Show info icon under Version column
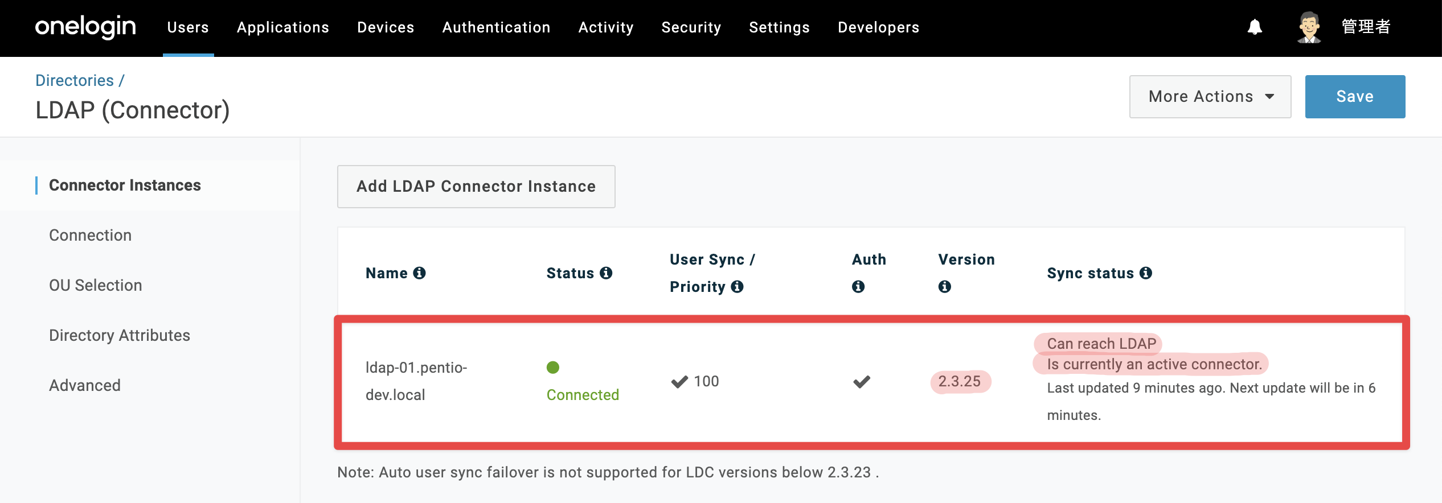1442x503 pixels. pos(945,287)
